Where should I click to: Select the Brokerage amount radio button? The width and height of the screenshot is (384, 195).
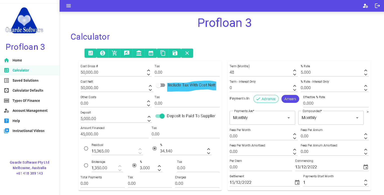click(86, 165)
